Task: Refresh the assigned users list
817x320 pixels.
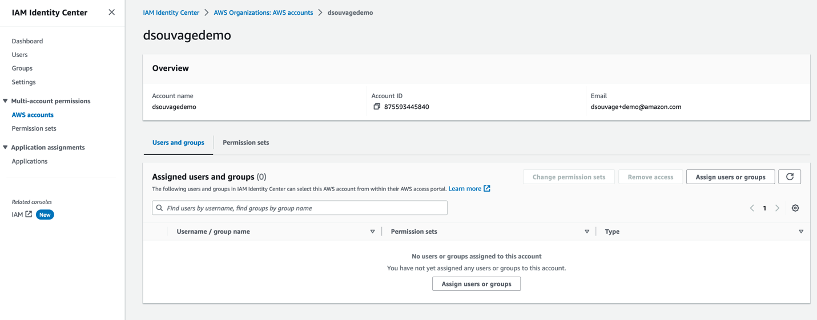Action: (790, 177)
